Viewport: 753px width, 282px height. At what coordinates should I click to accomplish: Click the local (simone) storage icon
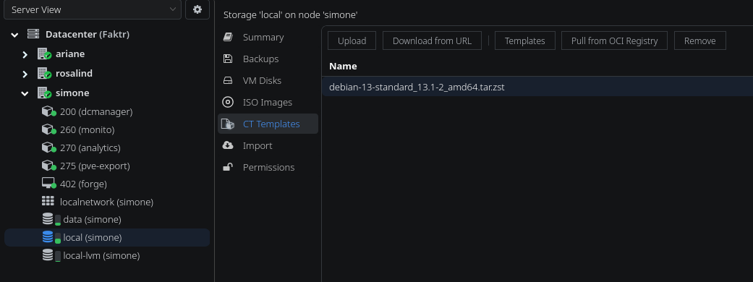51,237
